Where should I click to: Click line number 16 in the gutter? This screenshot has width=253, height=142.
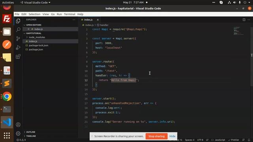[86, 99]
